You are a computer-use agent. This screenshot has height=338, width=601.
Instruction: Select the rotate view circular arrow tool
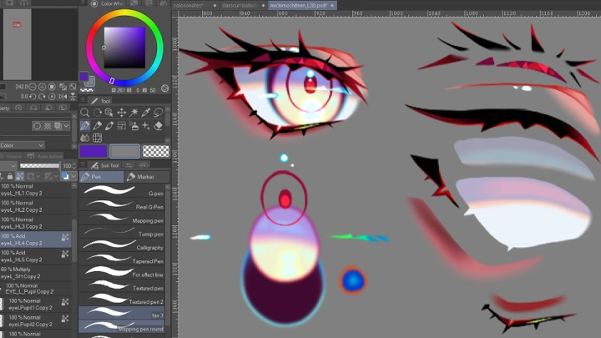pyautogui.click(x=97, y=113)
